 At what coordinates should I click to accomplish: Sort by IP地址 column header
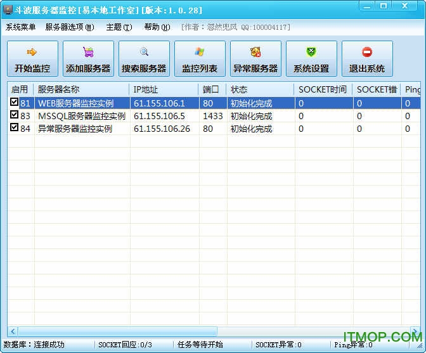[x=164, y=89]
